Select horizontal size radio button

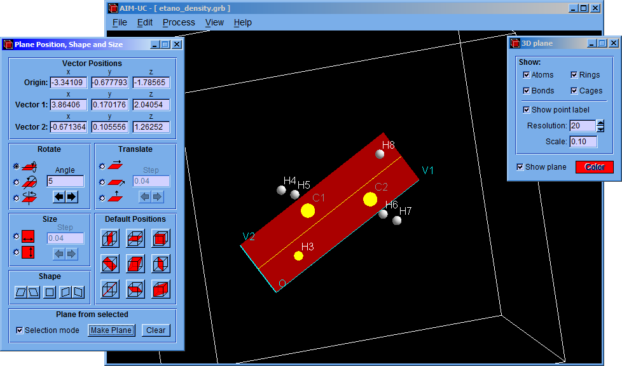(16, 236)
